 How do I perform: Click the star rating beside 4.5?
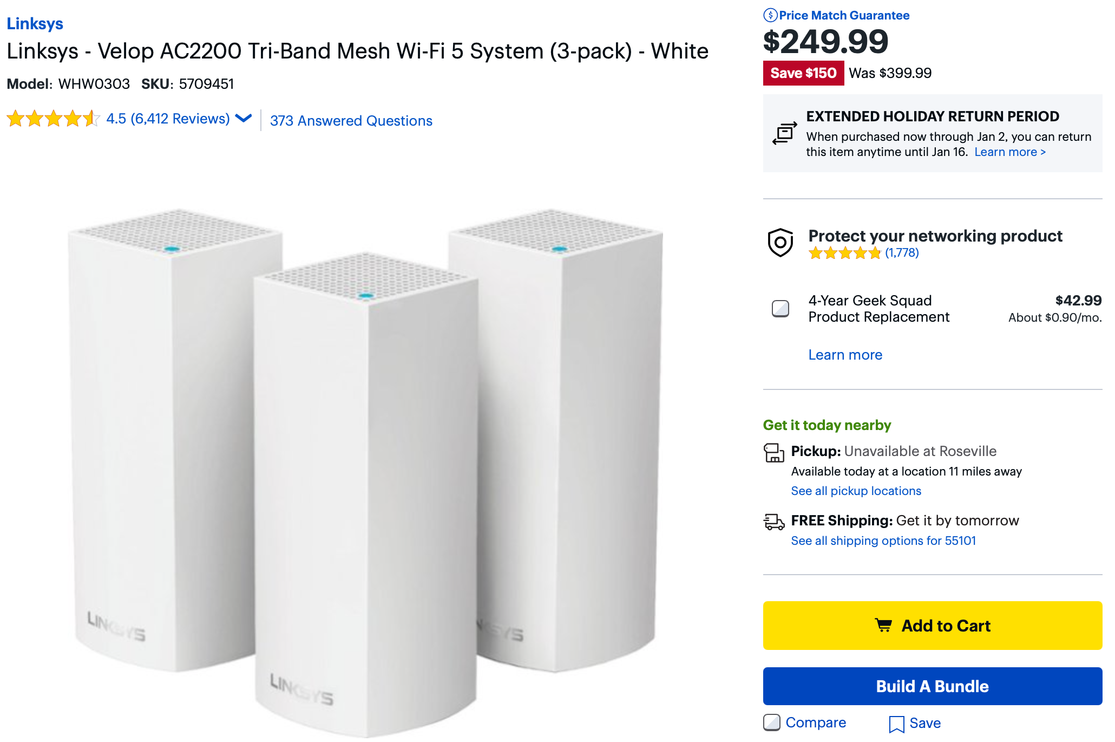click(x=53, y=118)
